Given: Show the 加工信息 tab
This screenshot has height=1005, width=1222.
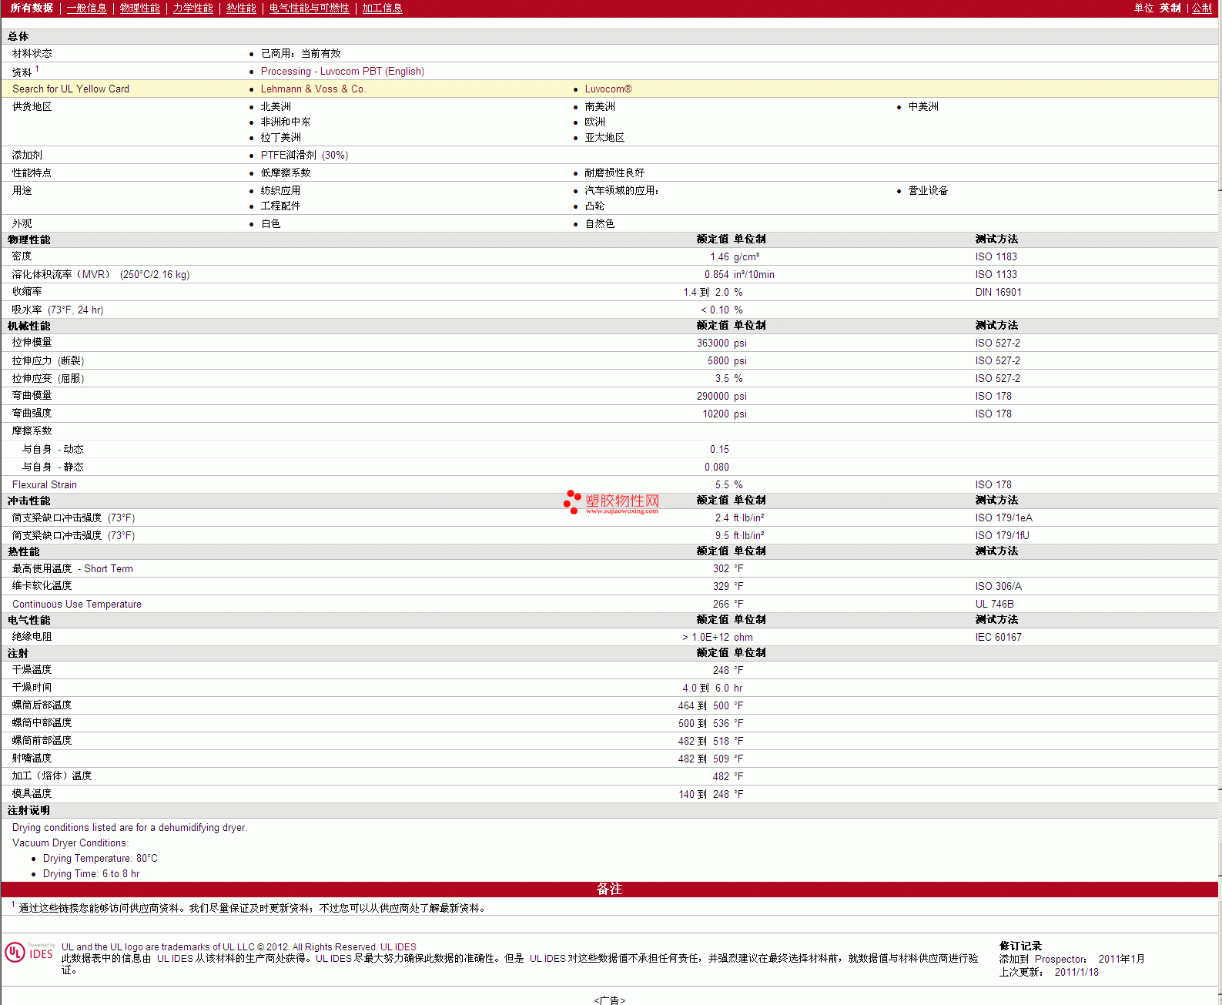Looking at the screenshot, I should pos(382,8).
